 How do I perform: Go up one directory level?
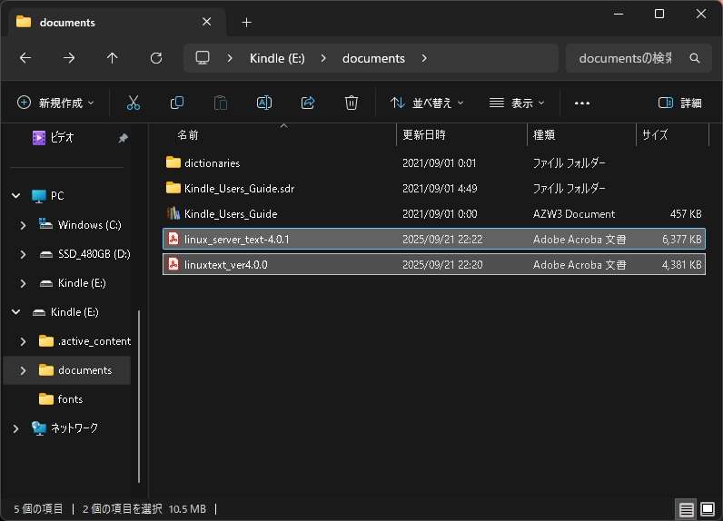point(113,58)
